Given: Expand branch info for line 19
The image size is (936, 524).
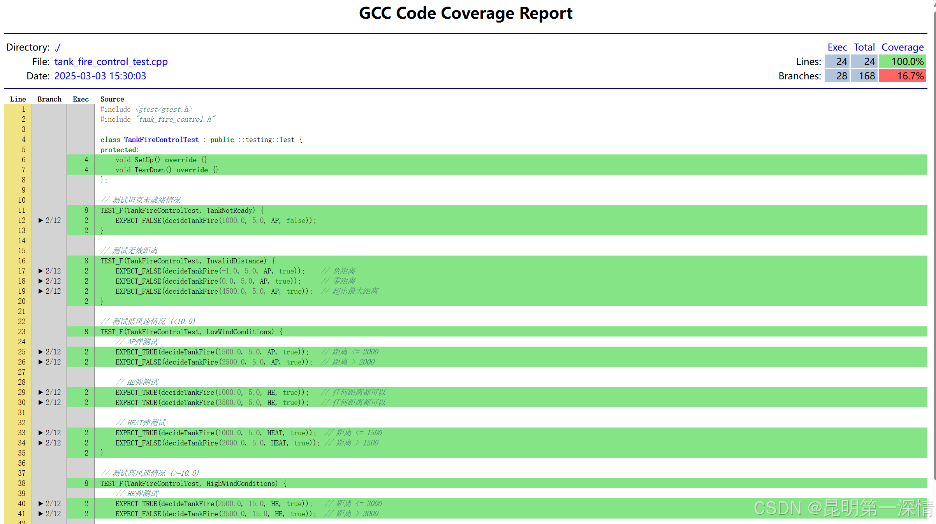Looking at the screenshot, I should [x=40, y=291].
